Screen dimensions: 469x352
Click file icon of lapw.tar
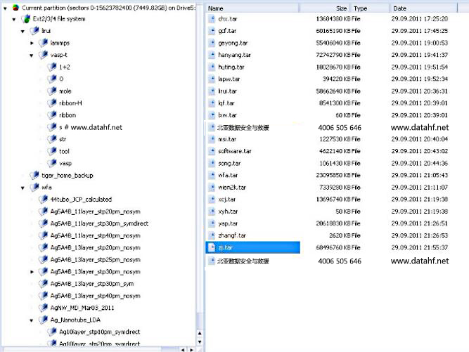[212, 79]
